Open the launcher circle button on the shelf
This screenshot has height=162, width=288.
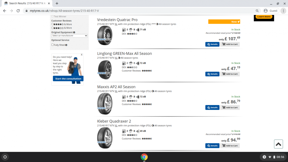click(x=5, y=157)
